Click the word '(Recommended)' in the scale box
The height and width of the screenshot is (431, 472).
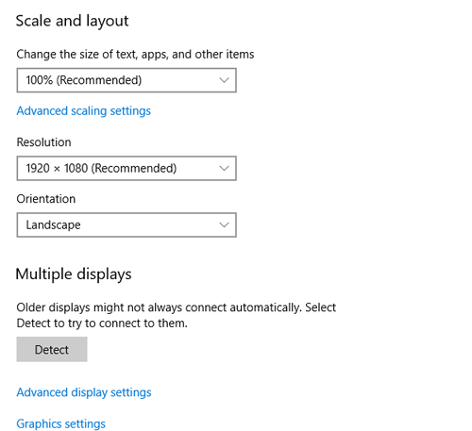pos(99,80)
